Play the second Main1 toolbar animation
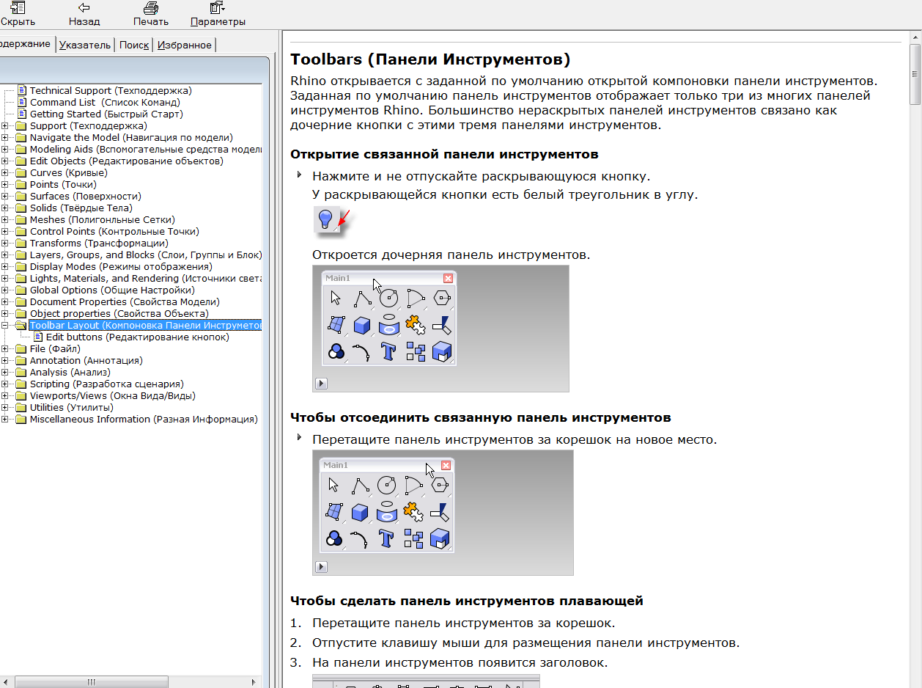Screen dimensions: 922x688 coord(321,567)
